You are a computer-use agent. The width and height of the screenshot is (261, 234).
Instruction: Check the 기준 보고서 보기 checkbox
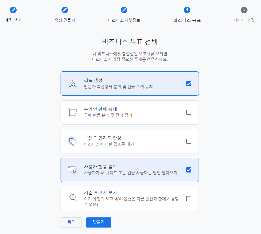tap(188, 199)
